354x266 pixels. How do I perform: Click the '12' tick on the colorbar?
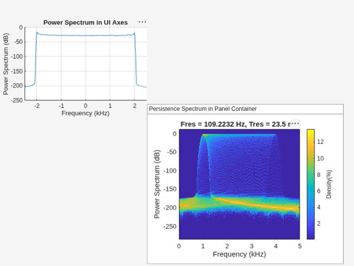point(320,142)
